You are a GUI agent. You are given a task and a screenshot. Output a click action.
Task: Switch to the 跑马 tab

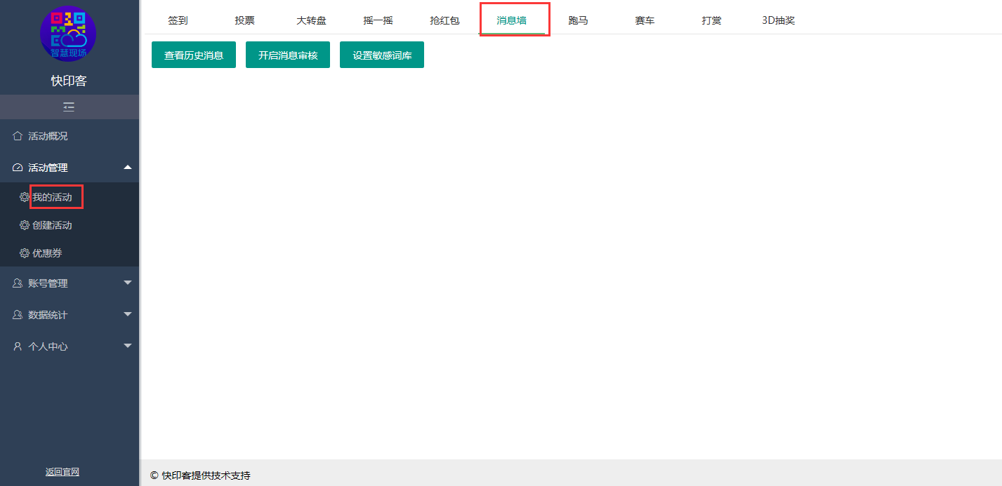578,20
